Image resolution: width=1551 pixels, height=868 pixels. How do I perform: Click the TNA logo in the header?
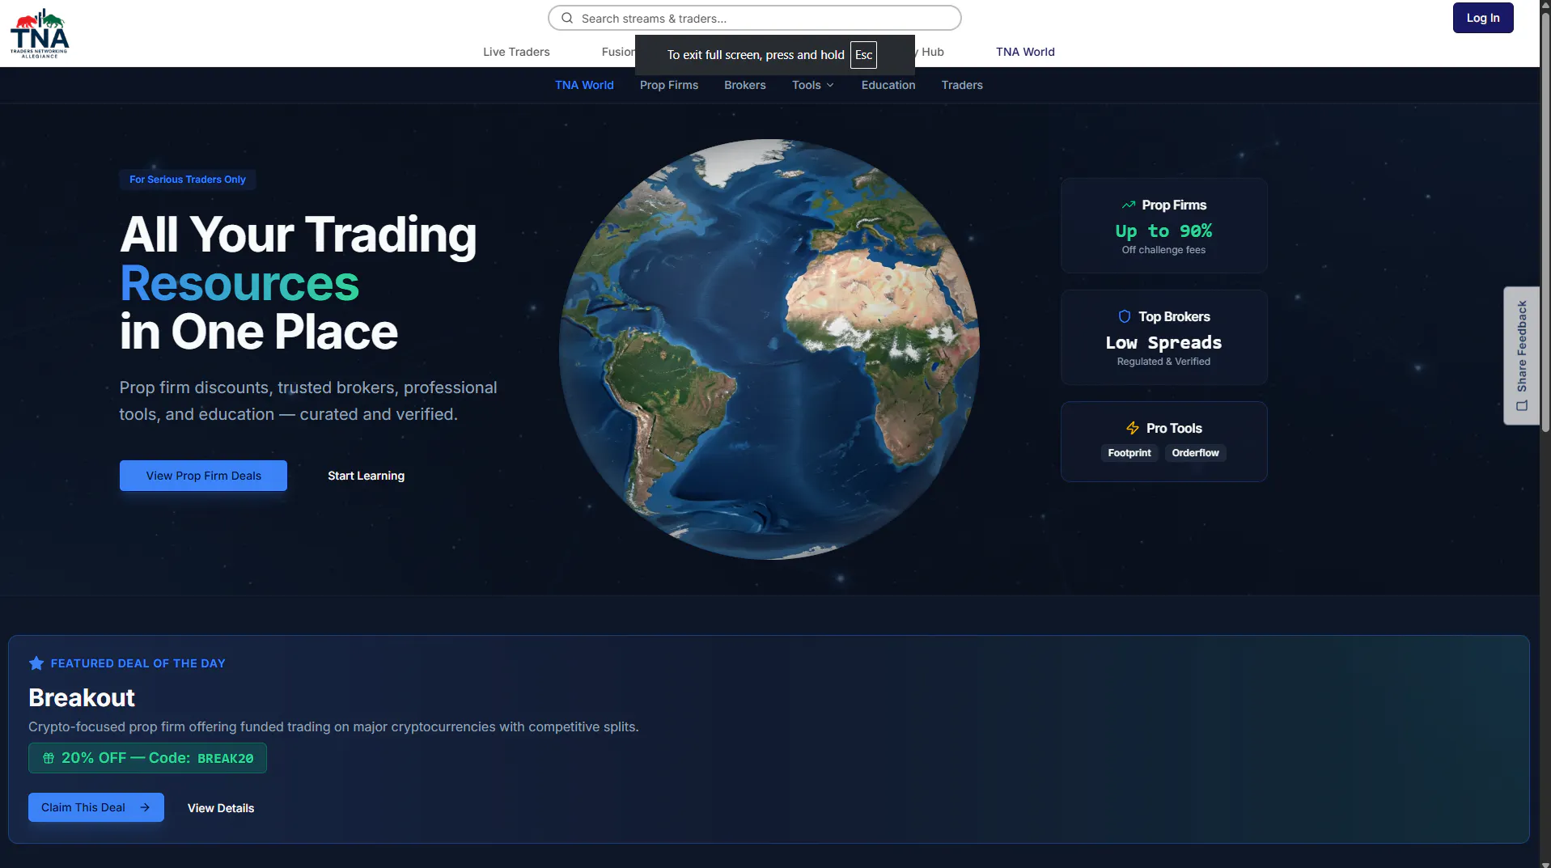[40, 33]
